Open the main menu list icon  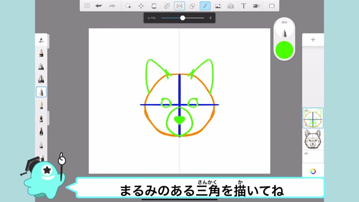click(87, 6)
